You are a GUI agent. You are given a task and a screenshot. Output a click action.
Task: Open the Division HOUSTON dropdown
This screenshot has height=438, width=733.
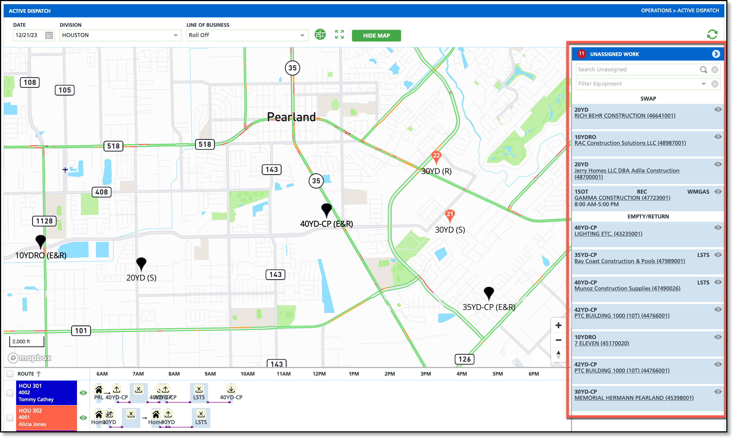coord(120,35)
